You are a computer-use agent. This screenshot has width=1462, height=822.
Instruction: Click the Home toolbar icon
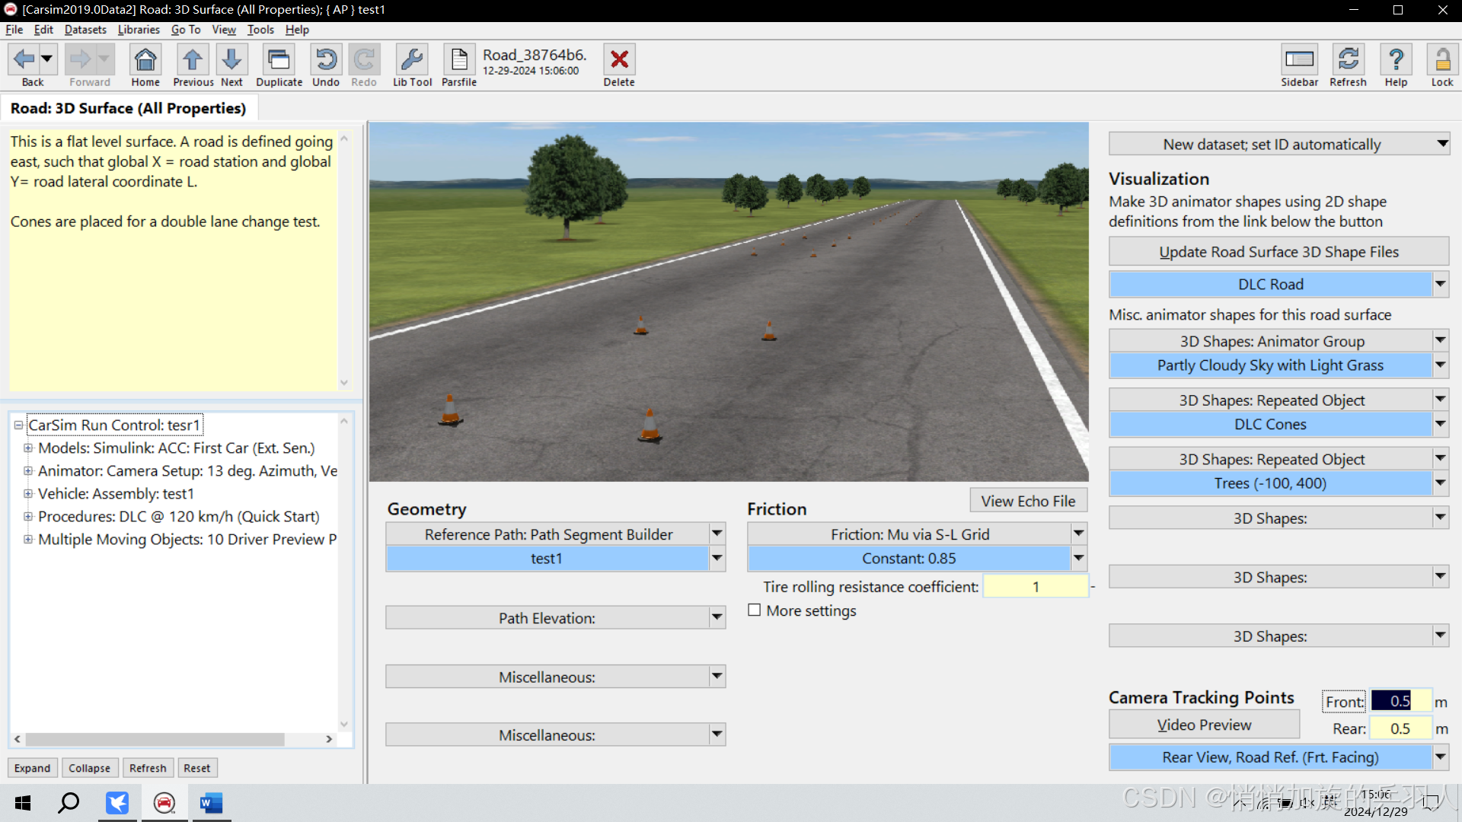[x=145, y=60]
